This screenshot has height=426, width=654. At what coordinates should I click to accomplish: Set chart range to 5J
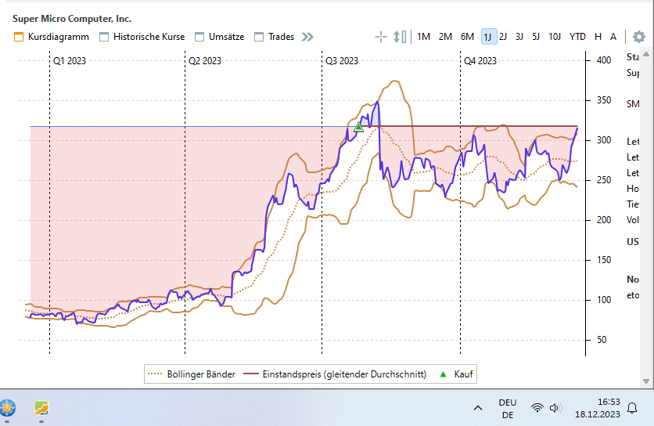pyautogui.click(x=536, y=37)
